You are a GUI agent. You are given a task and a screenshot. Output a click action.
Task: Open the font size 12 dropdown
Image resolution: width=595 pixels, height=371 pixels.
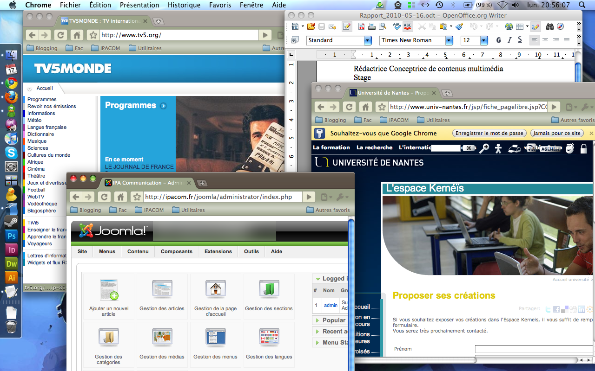click(x=484, y=40)
